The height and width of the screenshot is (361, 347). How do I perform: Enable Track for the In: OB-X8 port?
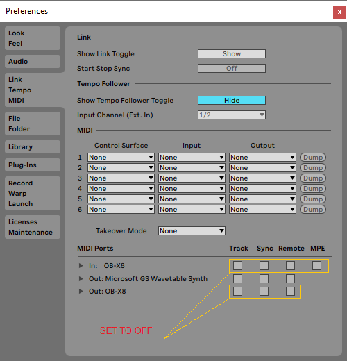[237, 265]
